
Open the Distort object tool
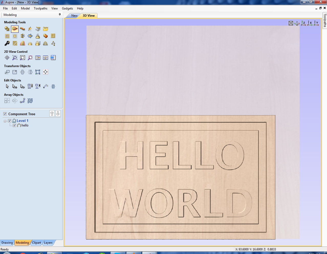[38, 72]
